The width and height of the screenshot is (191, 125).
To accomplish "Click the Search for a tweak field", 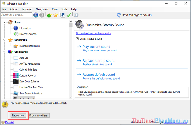I will click(x=16, y=15).
